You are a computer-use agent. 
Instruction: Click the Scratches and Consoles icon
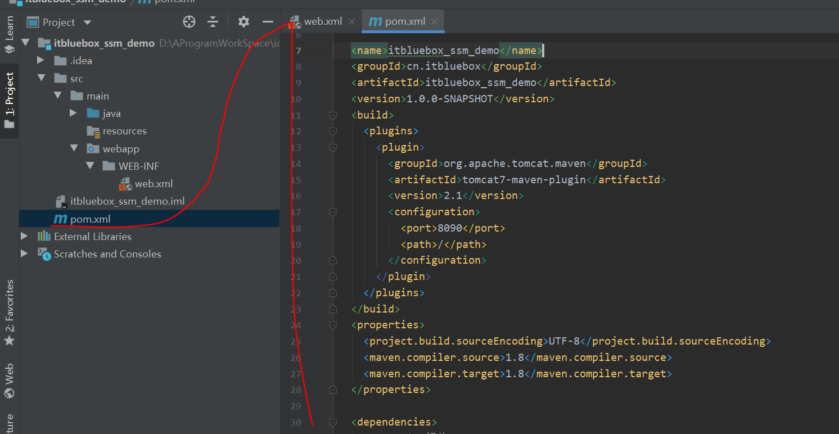pos(44,254)
